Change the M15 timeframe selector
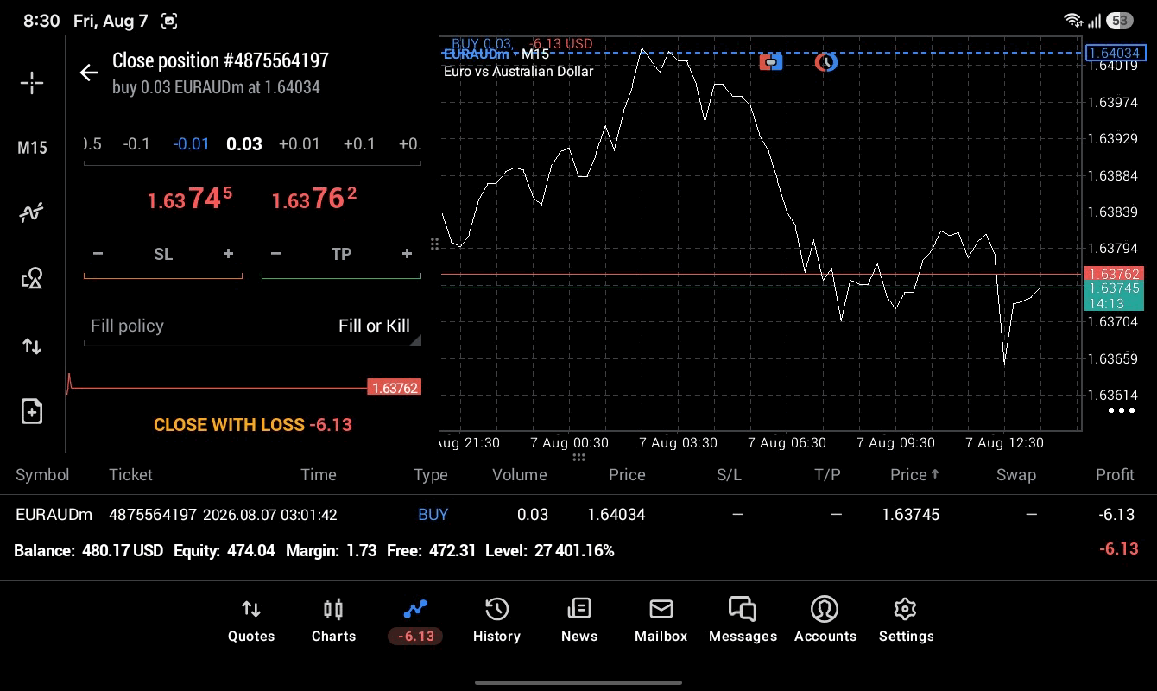 coord(32,148)
